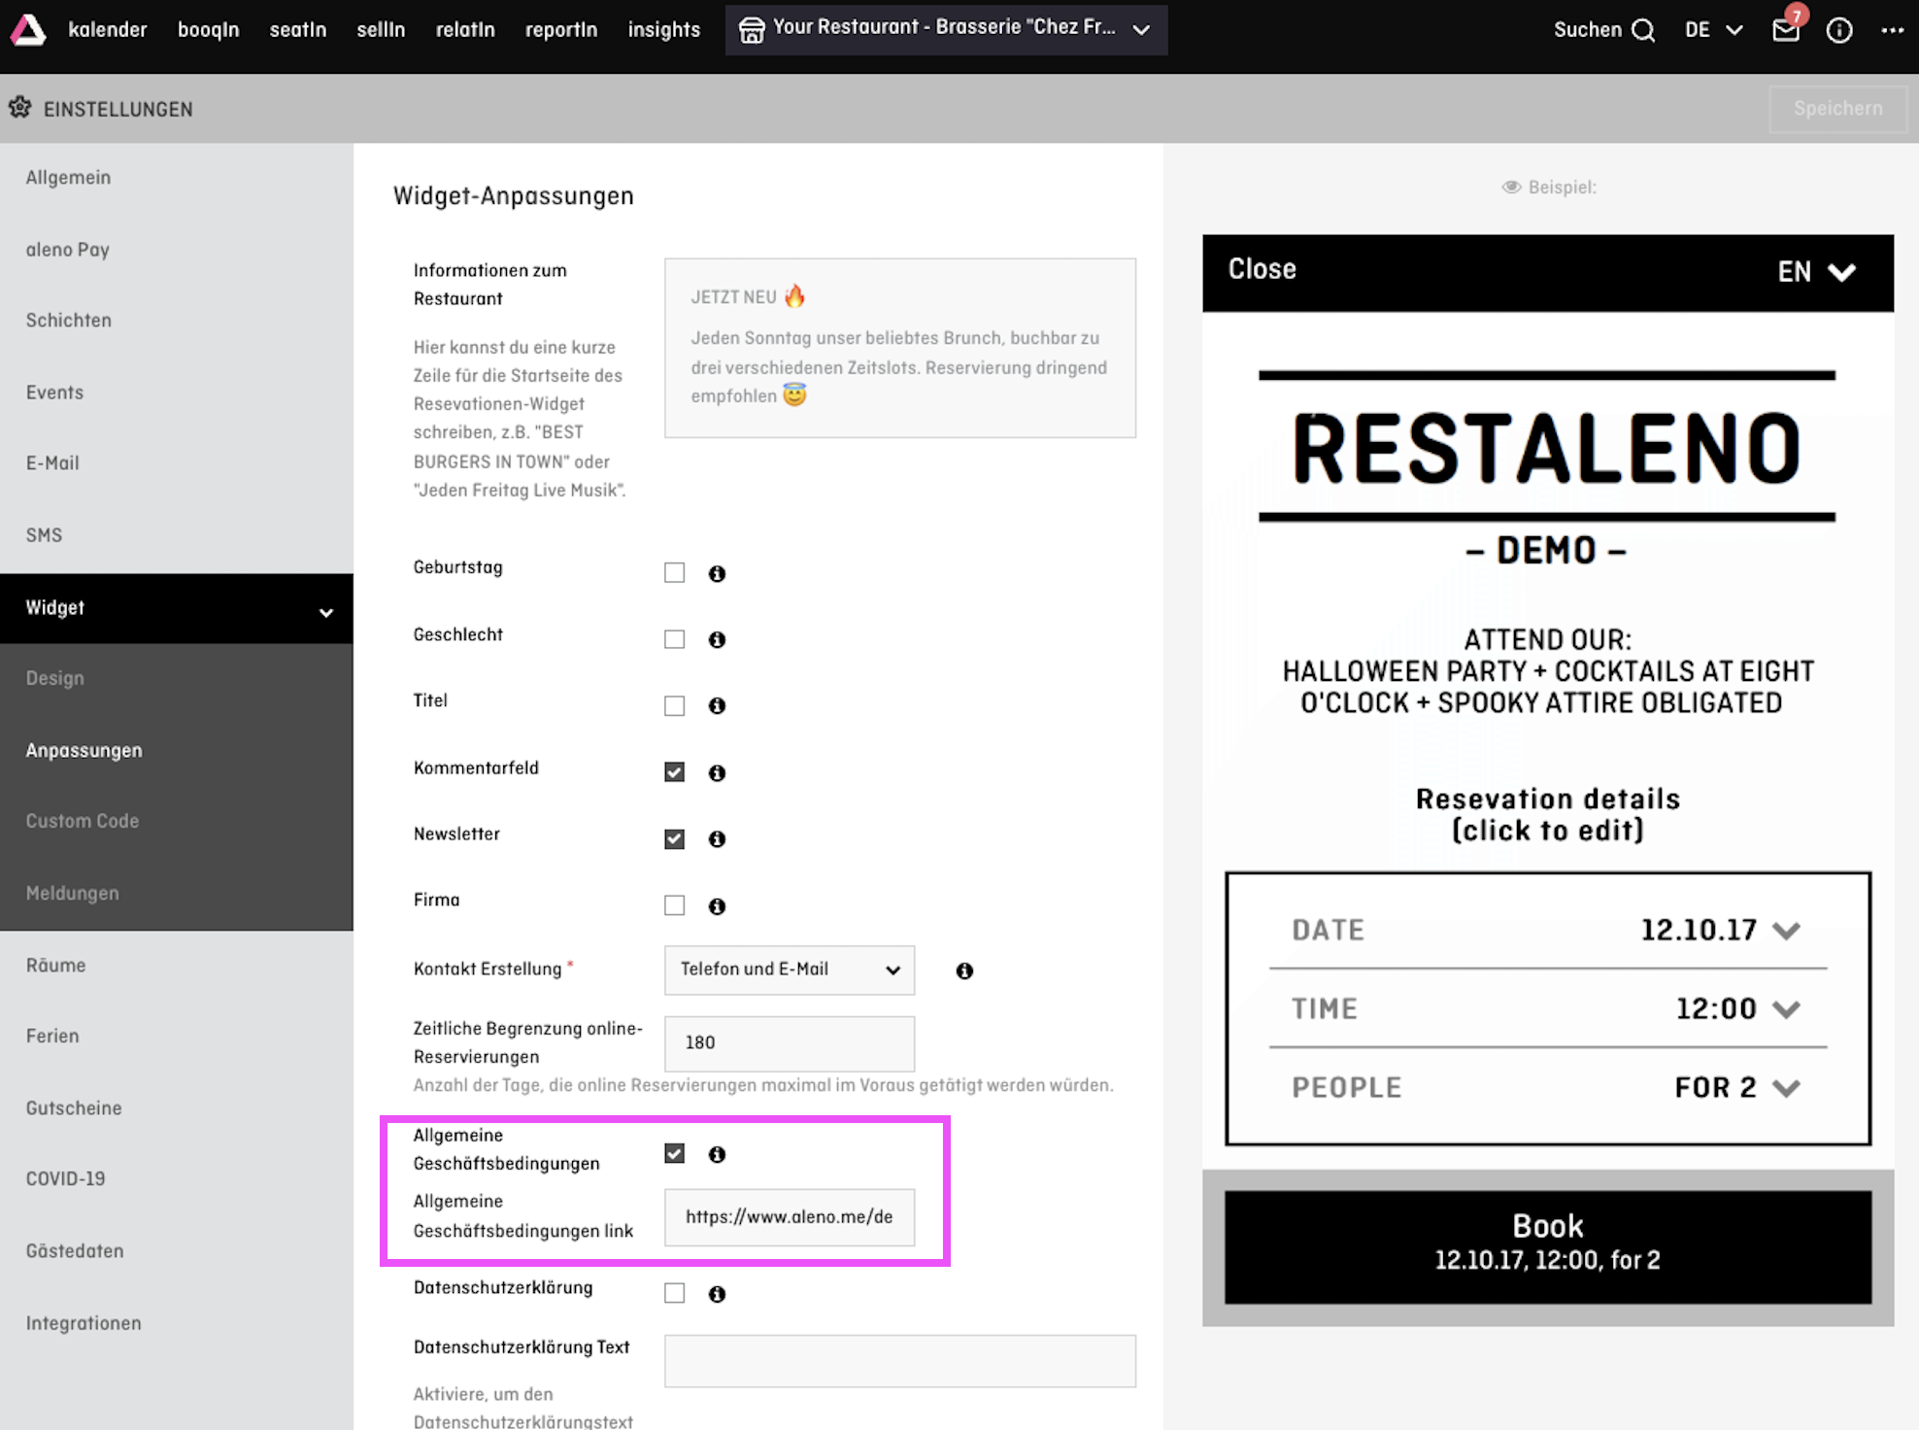Click the Book button in preview

pos(1548,1246)
